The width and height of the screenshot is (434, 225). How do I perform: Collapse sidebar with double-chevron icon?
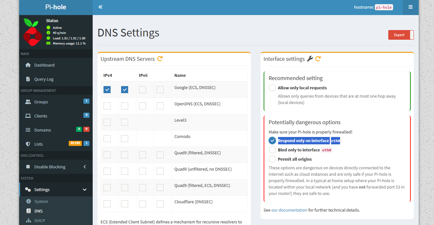[100, 7]
